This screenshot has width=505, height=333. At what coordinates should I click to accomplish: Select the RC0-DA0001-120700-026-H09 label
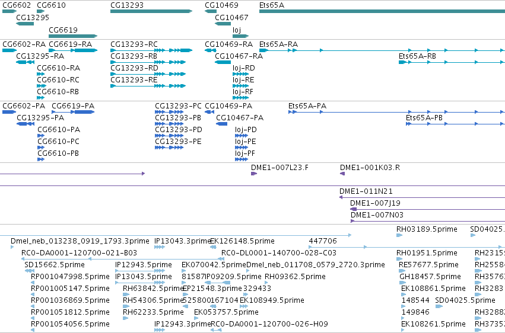269,324
